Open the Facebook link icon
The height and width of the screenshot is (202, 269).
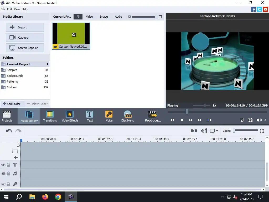point(253,9)
